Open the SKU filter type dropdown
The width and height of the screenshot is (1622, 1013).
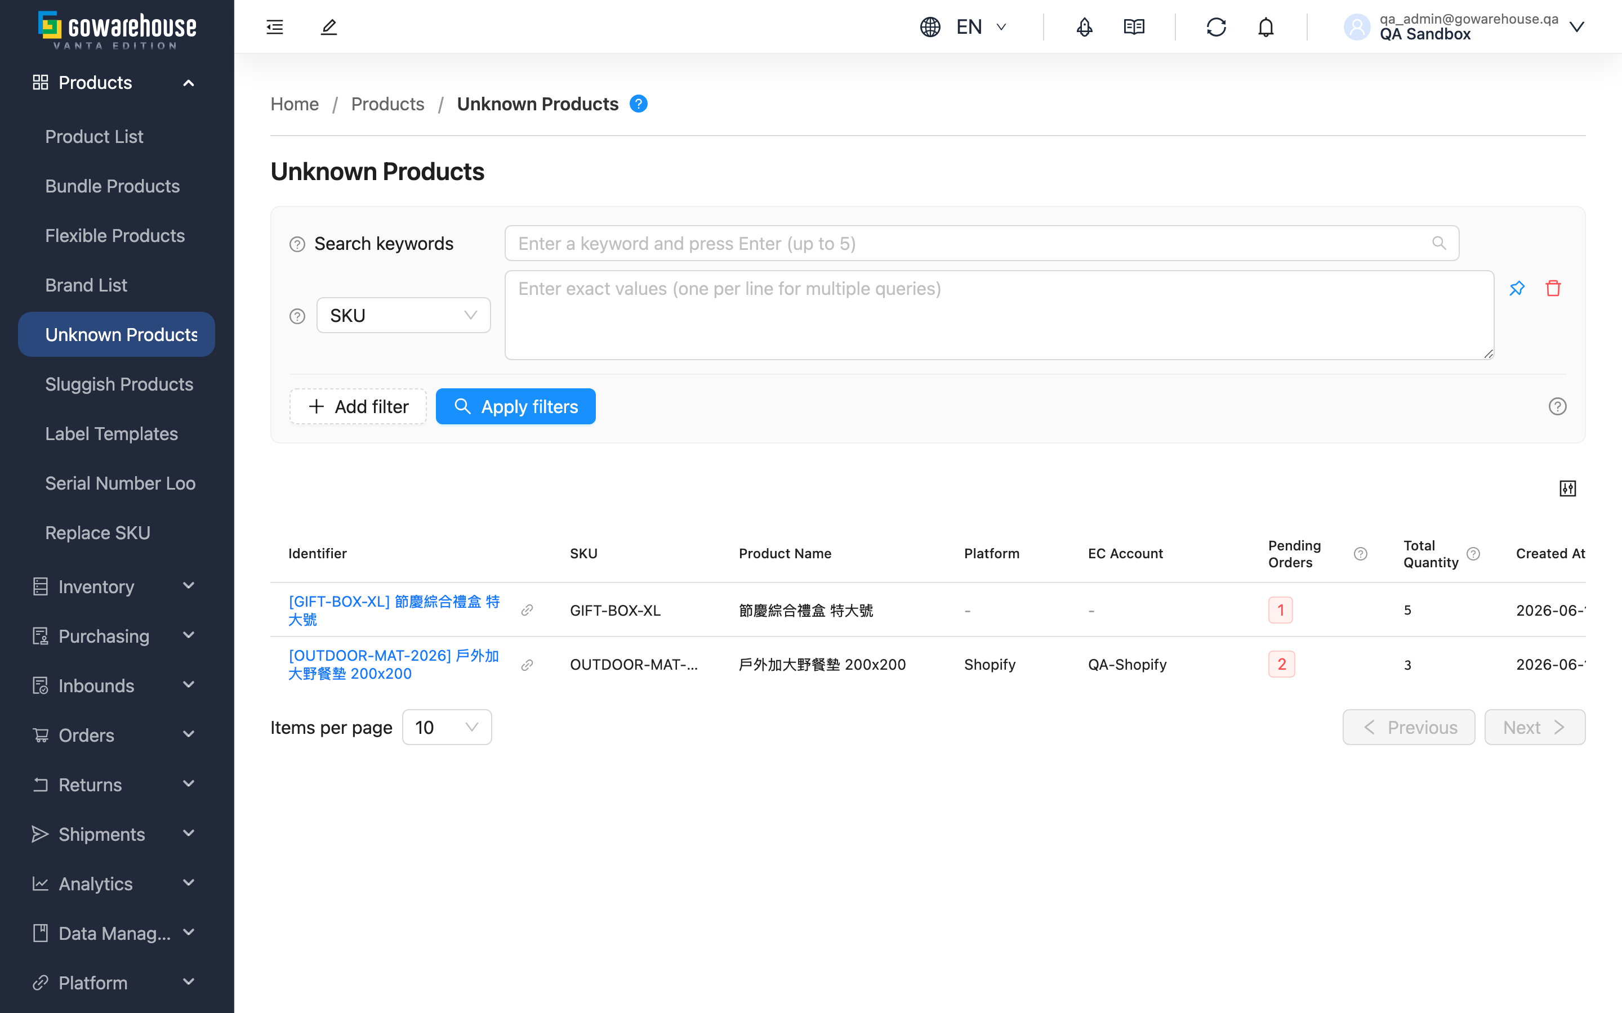pyautogui.click(x=403, y=315)
